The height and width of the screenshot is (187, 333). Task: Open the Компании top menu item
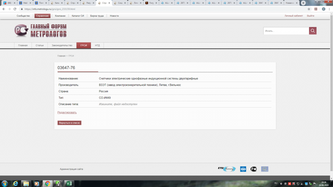click(x=60, y=16)
